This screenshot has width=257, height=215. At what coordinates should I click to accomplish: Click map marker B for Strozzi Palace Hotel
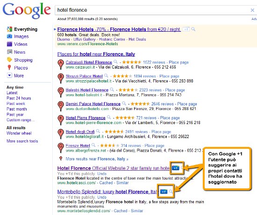[x=61, y=78]
